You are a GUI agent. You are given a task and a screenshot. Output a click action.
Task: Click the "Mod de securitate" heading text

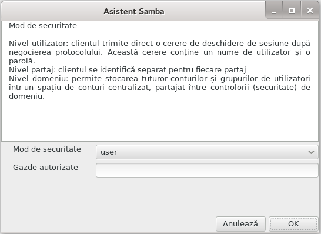43,26
